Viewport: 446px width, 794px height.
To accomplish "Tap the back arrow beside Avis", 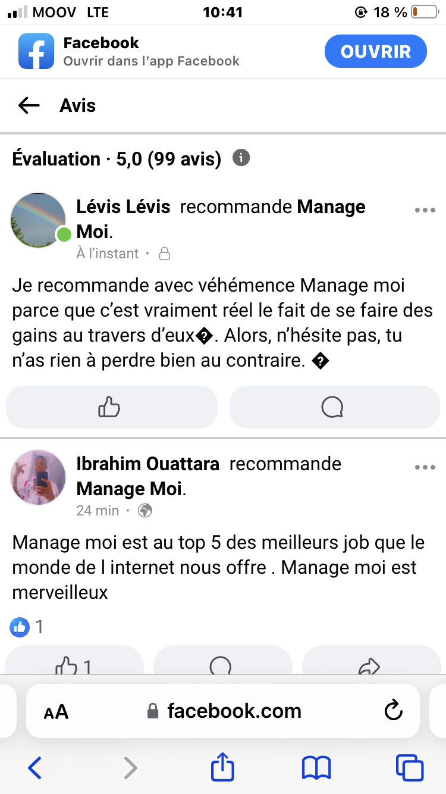I will tap(29, 106).
